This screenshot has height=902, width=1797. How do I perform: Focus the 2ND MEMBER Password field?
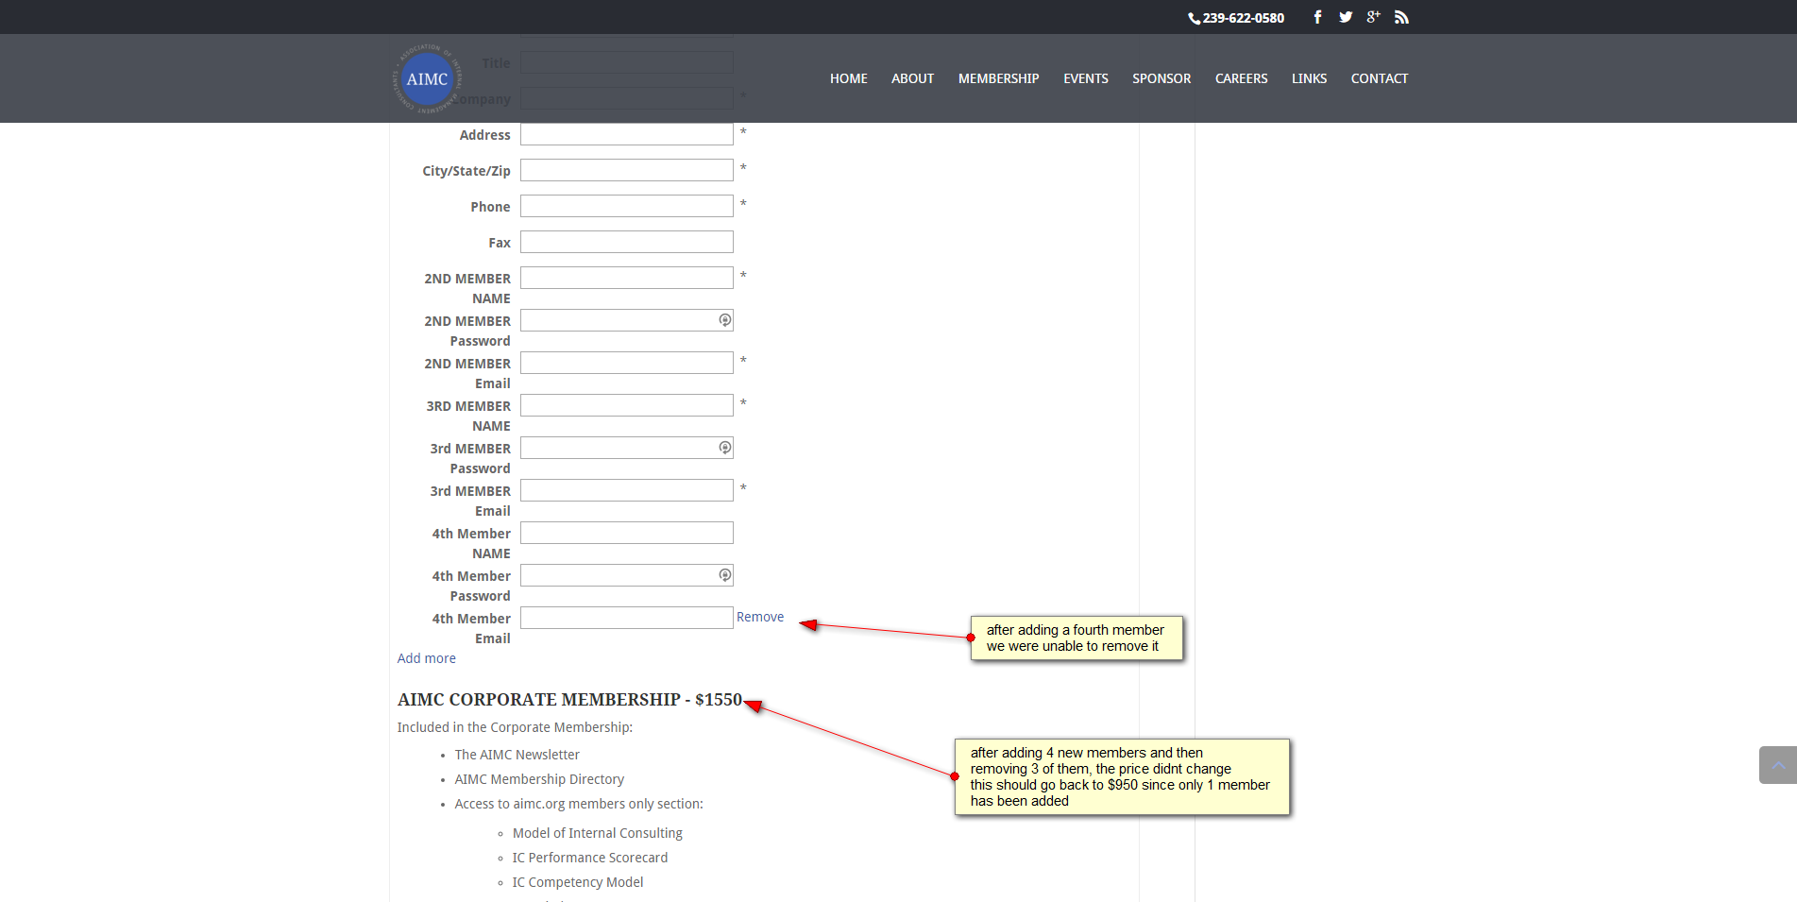(627, 320)
